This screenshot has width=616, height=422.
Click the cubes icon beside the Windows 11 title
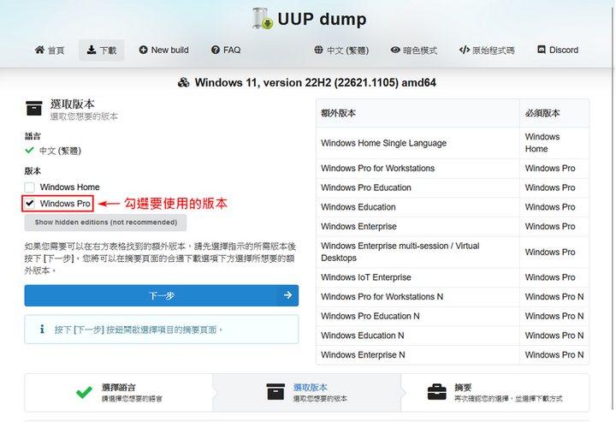coord(183,82)
